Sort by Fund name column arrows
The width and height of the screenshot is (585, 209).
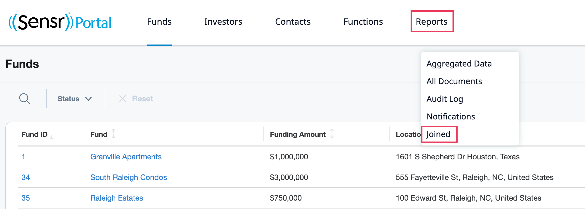pyautogui.click(x=113, y=134)
